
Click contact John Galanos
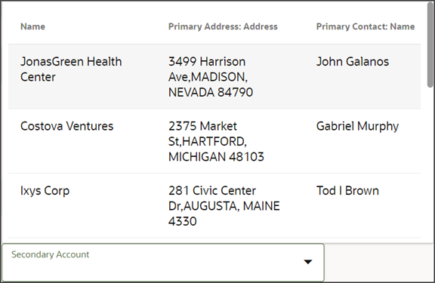click(x=353, y=62)
